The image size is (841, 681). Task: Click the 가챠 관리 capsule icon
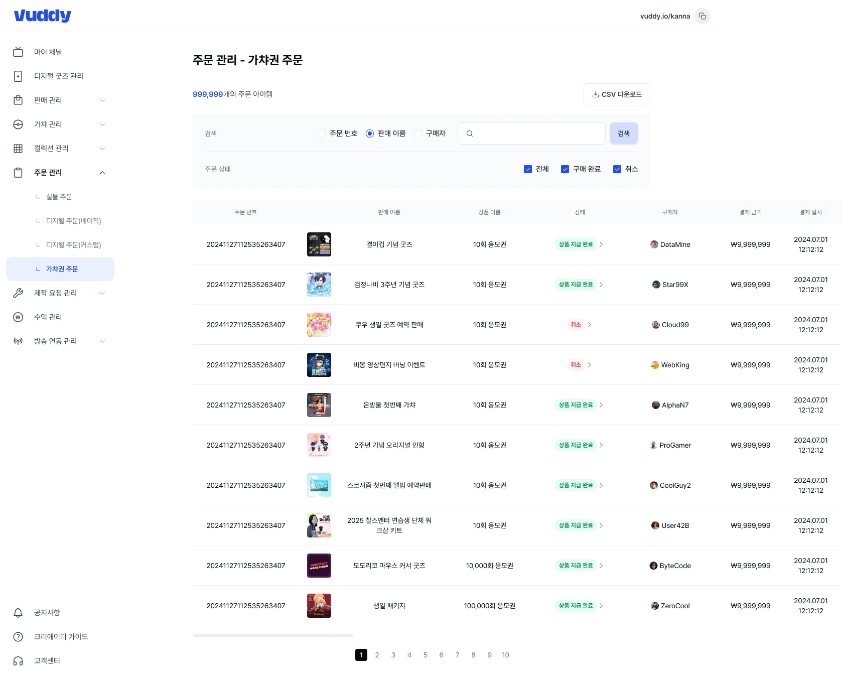click(x=18, y=124)
